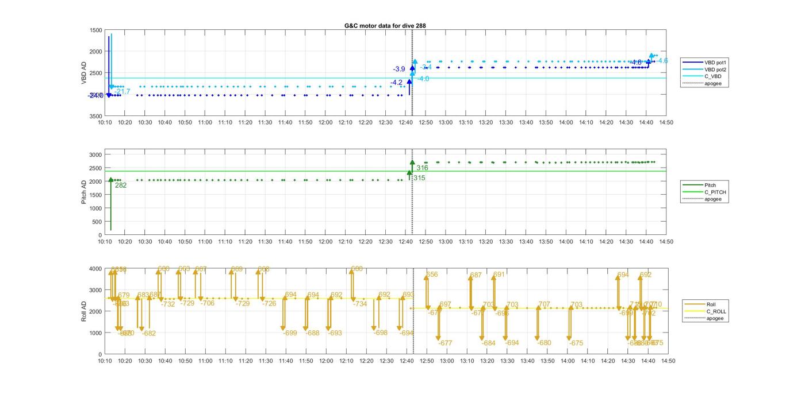Click the '3000' tick on Pitch y-axis

[x=96, y=154]
